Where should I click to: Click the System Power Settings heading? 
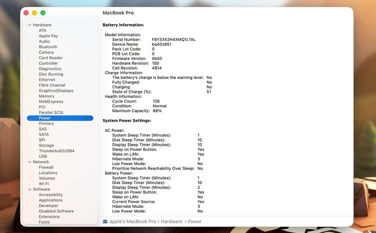[x=127, y=120]
